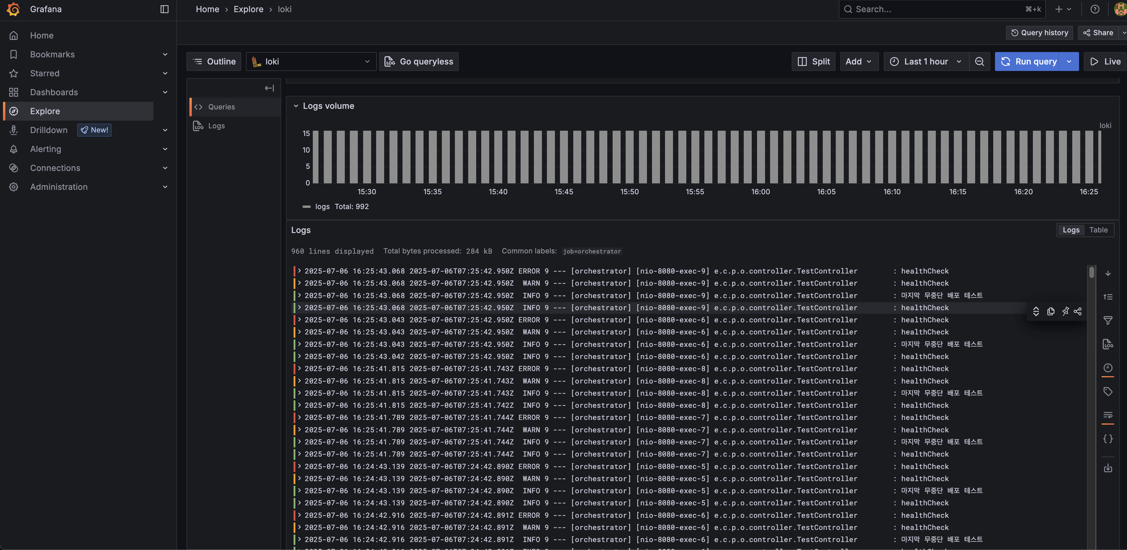Pin the hovered log line
Screen dimensions: 1127x550
(1065, 311)
